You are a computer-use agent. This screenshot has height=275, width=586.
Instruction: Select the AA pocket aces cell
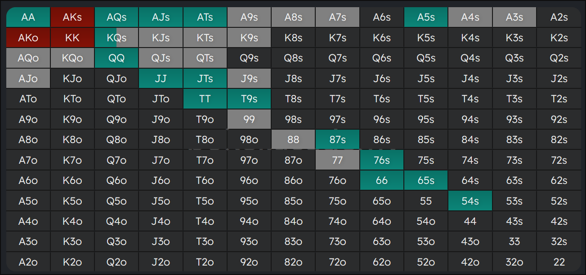(x=28, y=17)
